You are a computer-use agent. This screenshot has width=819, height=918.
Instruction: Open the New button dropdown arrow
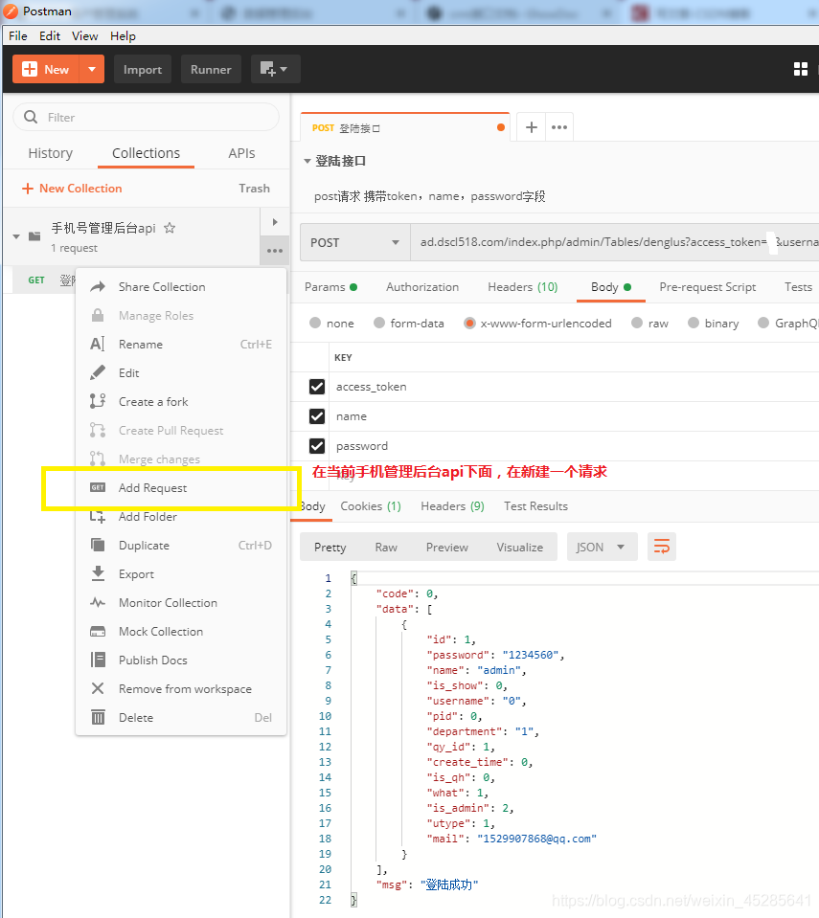click(x=92, y=69)
